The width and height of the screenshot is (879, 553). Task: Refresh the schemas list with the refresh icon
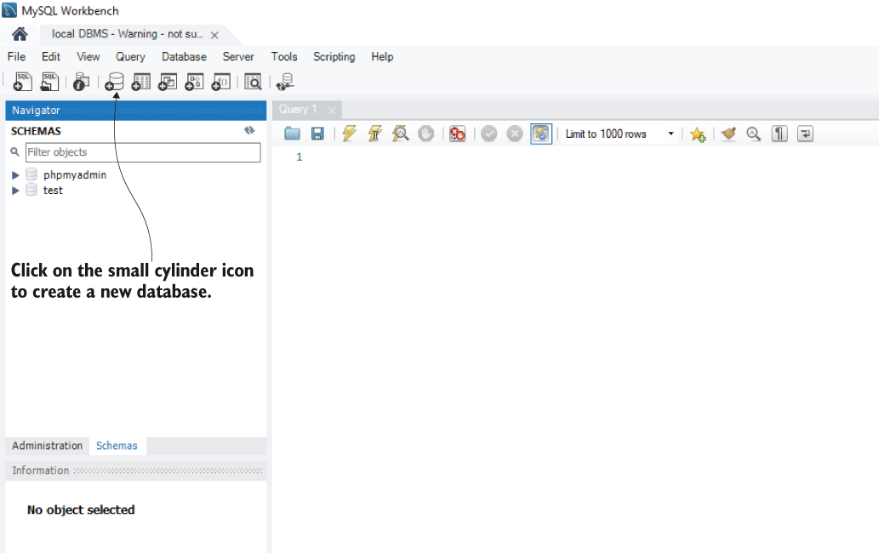[x=248, y=131]
